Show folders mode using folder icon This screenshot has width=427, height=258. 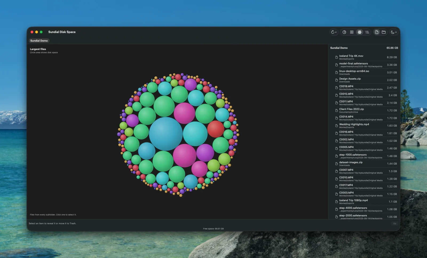[x=384, y=32]
